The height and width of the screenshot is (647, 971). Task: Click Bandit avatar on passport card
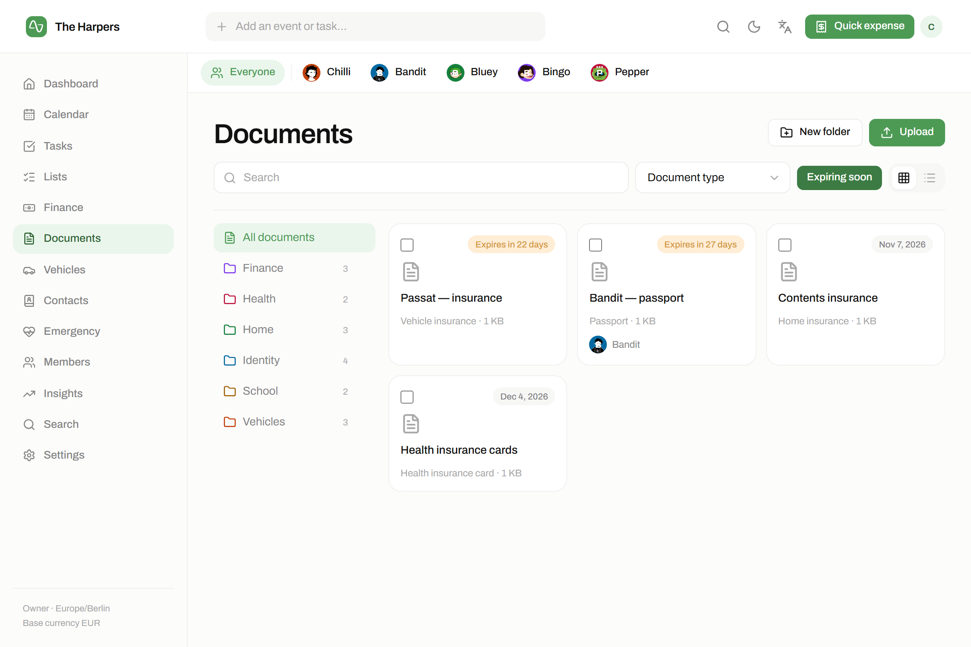coord(598,345)
